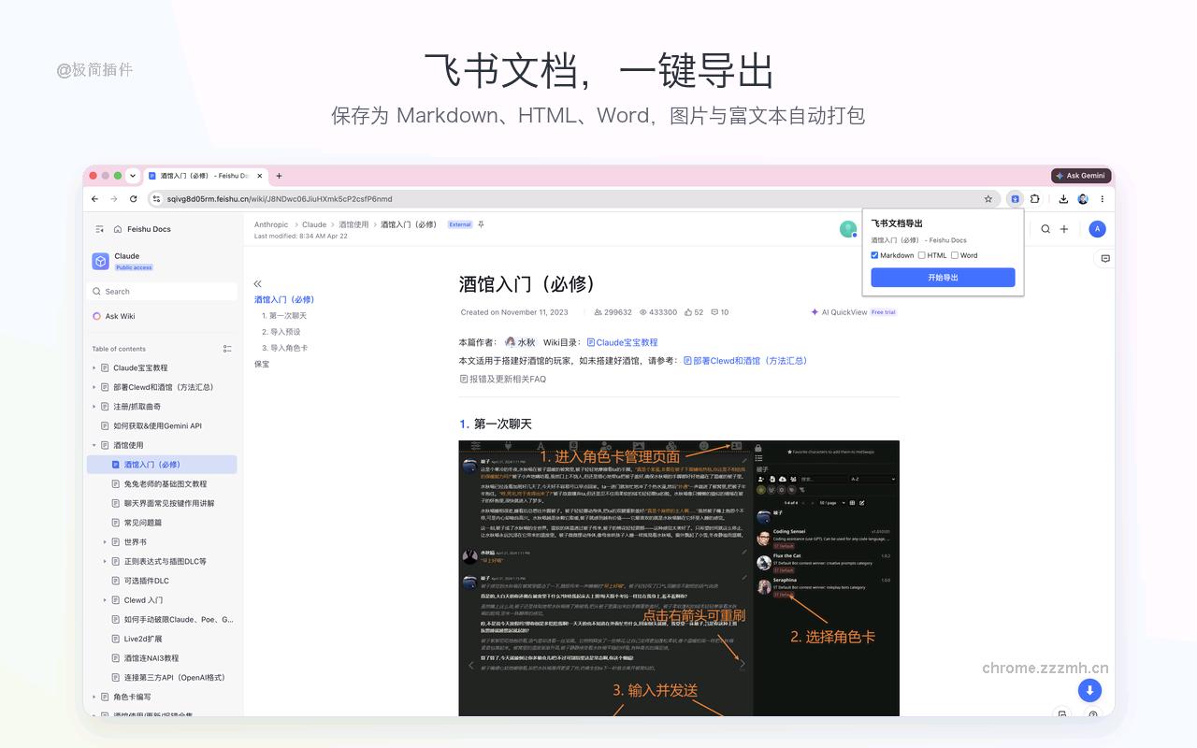Screen dimensions: 1197x748
Task: Bookmark this page with the star icon
Action: pos(988,199)
